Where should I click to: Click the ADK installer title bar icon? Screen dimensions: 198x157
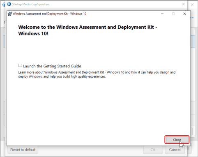[10, 14]
